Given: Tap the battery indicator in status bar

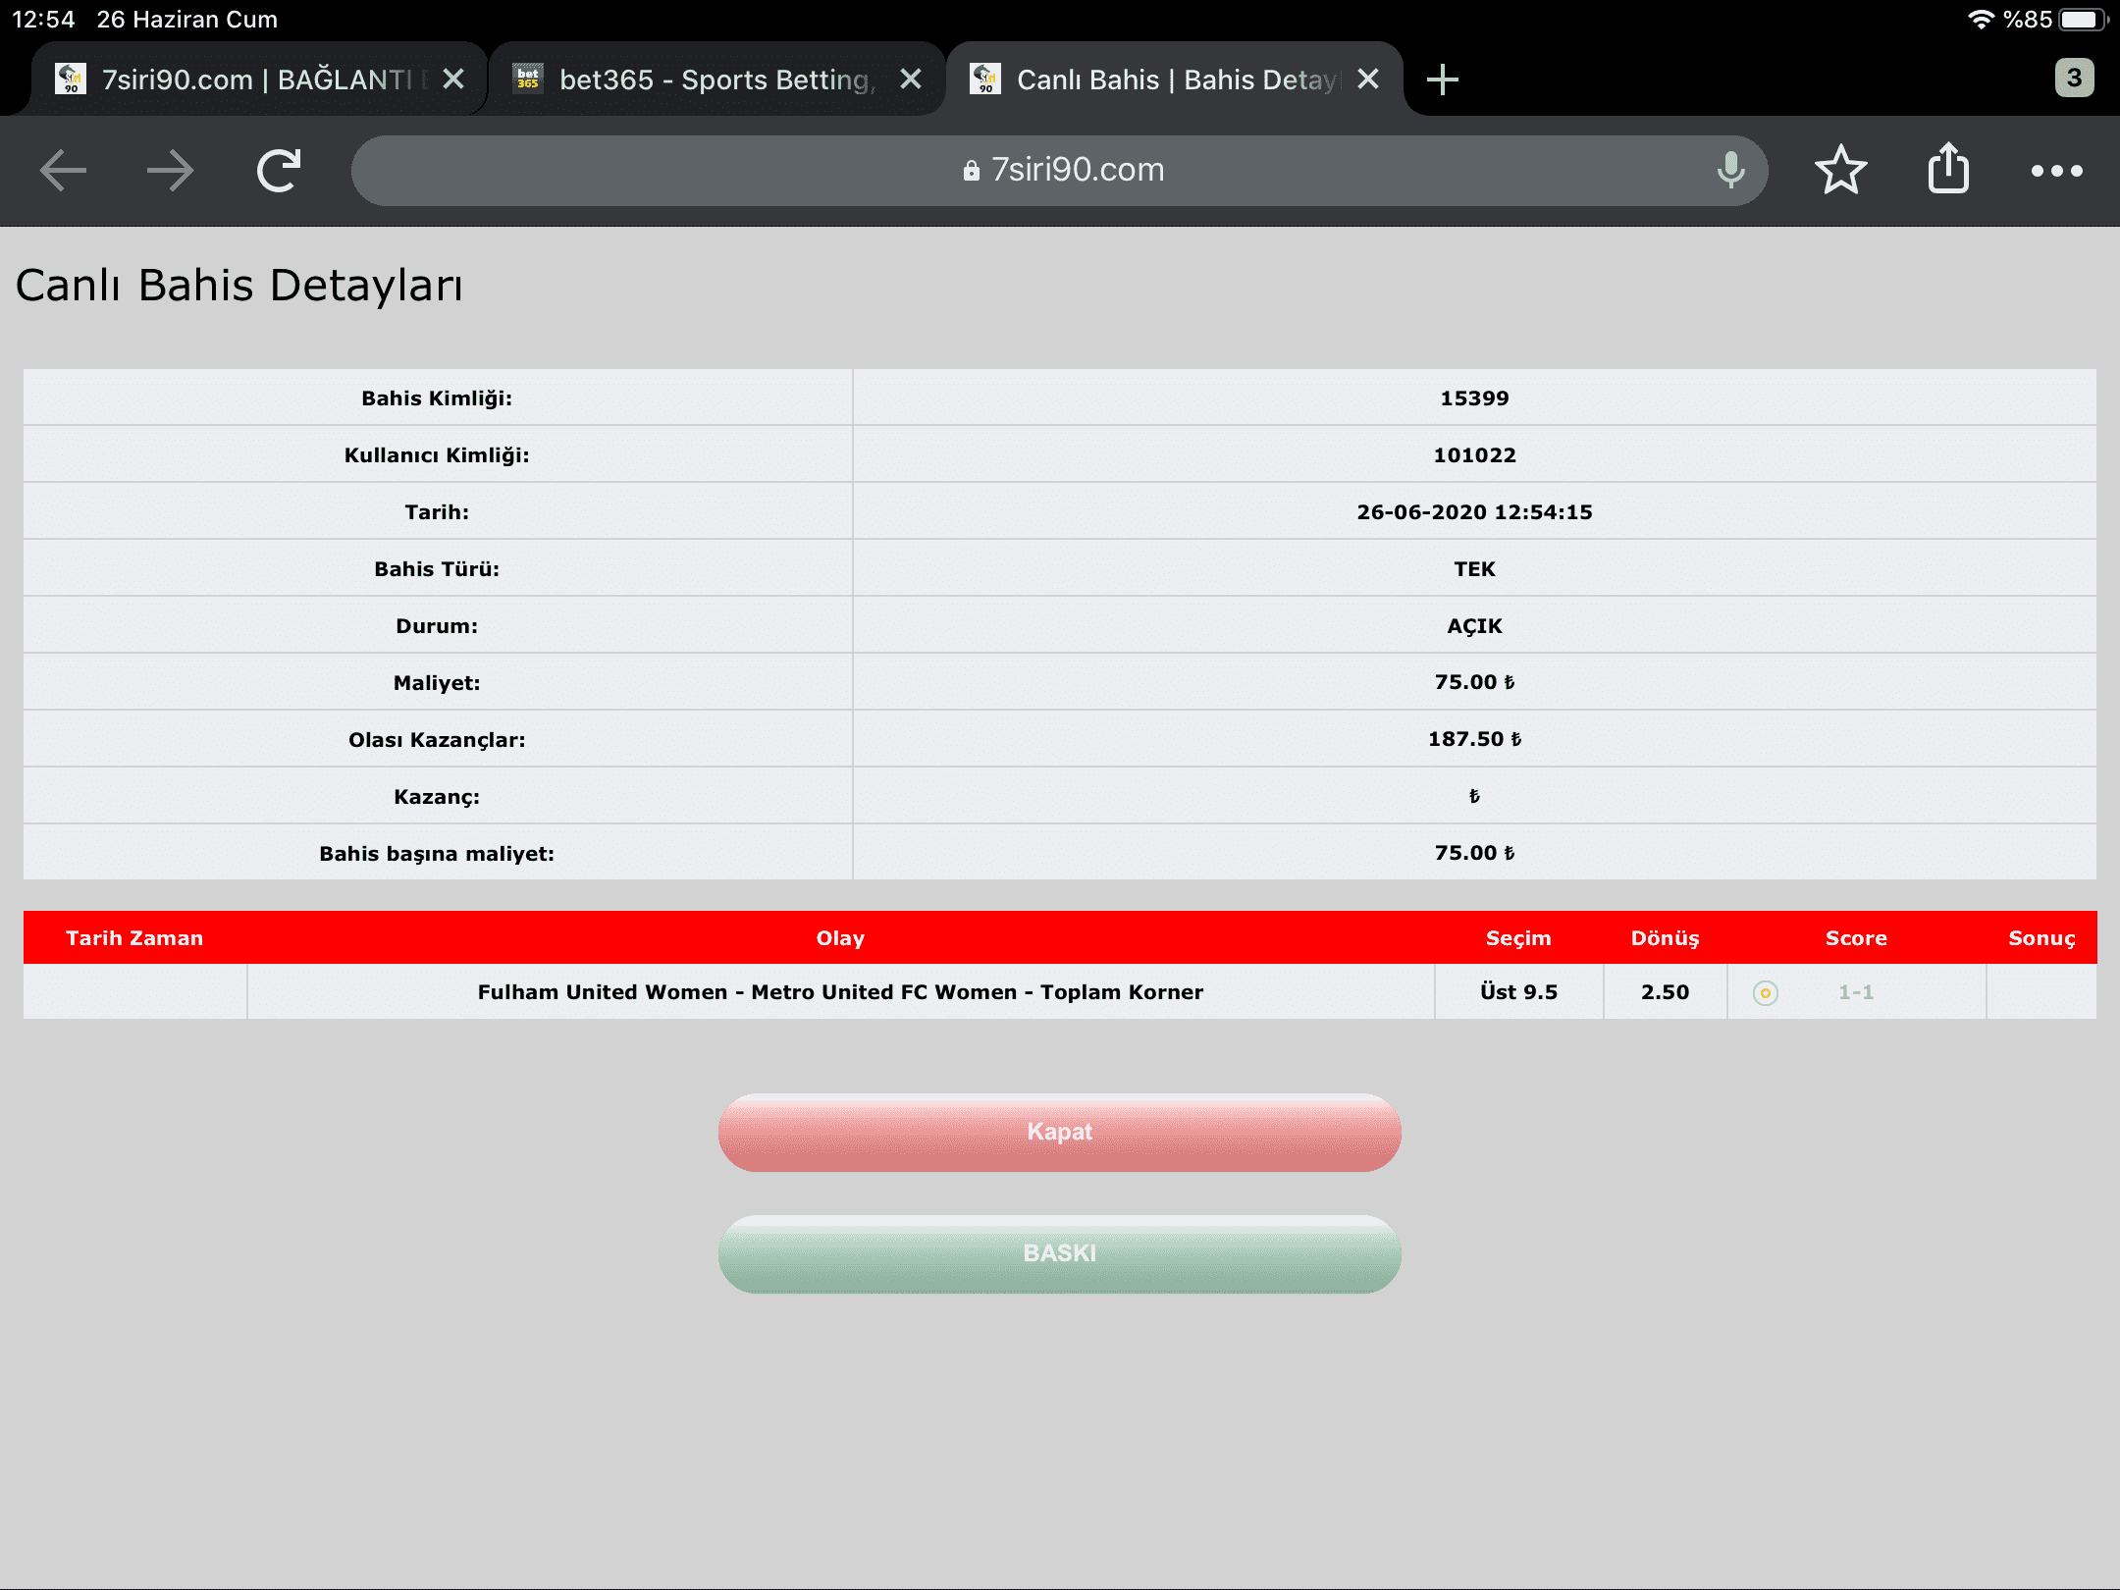Looking at the screenshot, I should coord(2083,20).
